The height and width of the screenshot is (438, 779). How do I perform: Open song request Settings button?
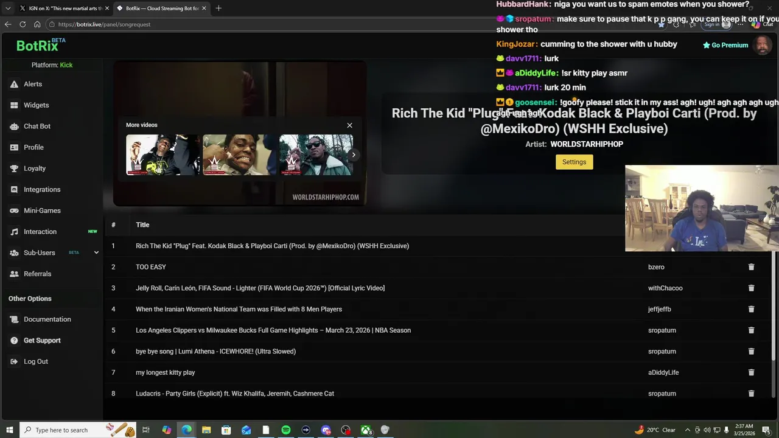574,162
